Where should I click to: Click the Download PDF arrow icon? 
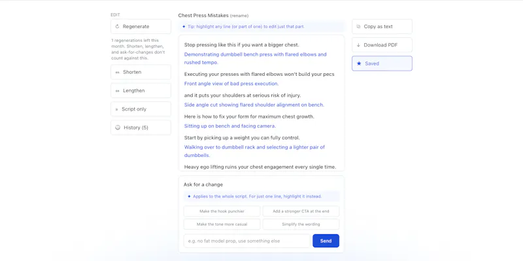358,45
